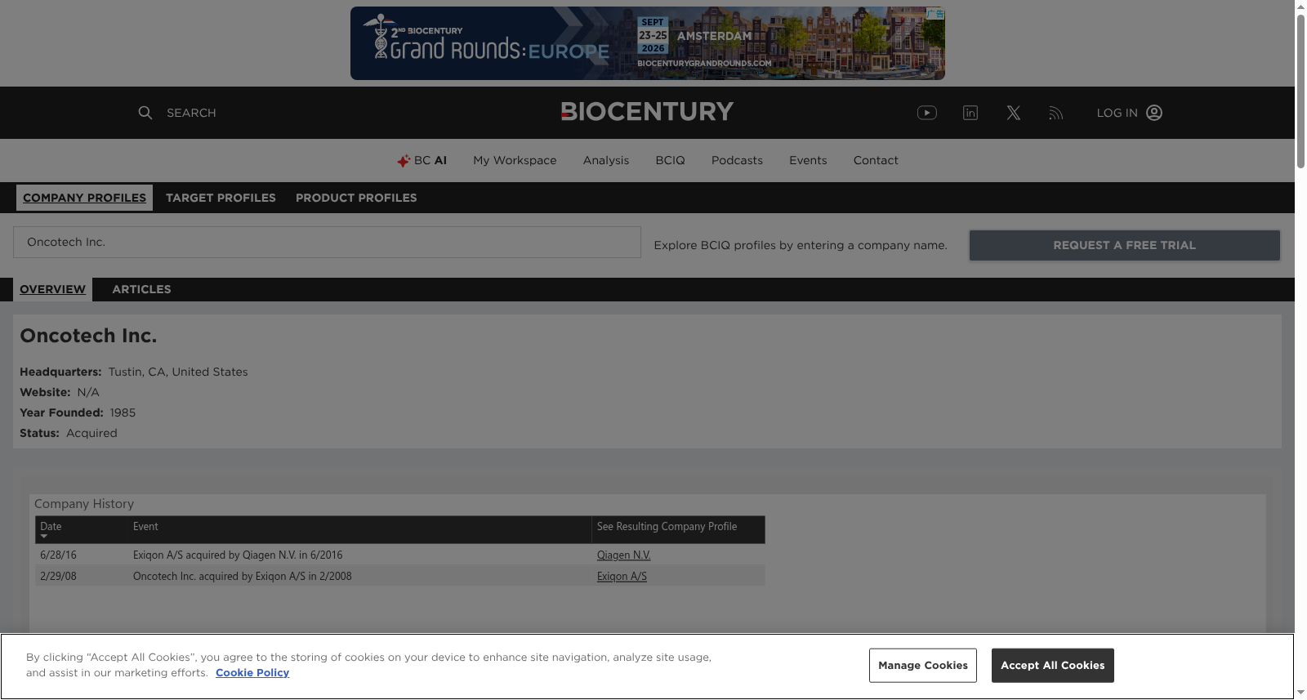This screenshot has height=700, width=1307.
Task: Open Exiqon A/S company profile link
Action: (622, 576)
